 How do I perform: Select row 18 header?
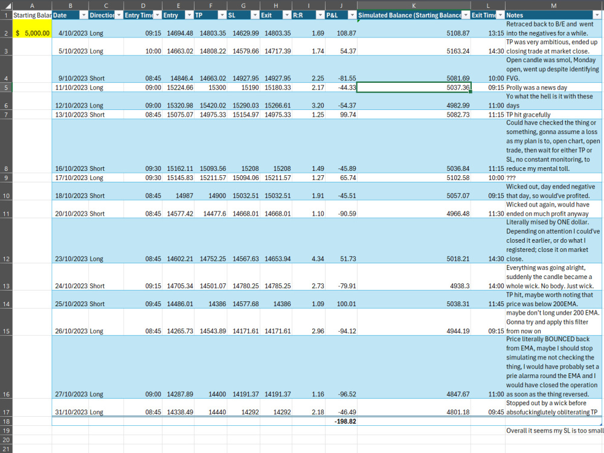[x=6, y=422]
